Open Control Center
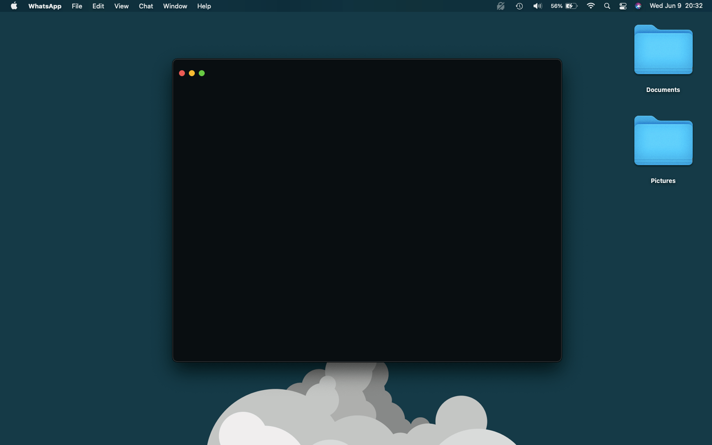This screenshot has height=445, width=712. click(623, 6)
